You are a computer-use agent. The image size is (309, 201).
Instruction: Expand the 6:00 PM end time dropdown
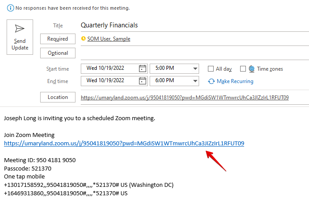coord(195,81)
